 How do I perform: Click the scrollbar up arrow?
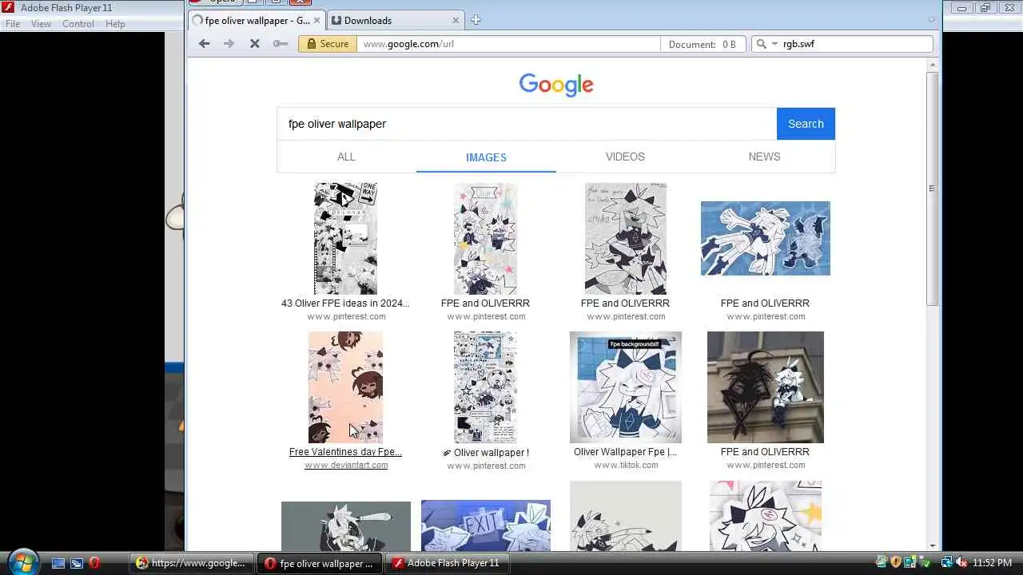click(932, 63)
